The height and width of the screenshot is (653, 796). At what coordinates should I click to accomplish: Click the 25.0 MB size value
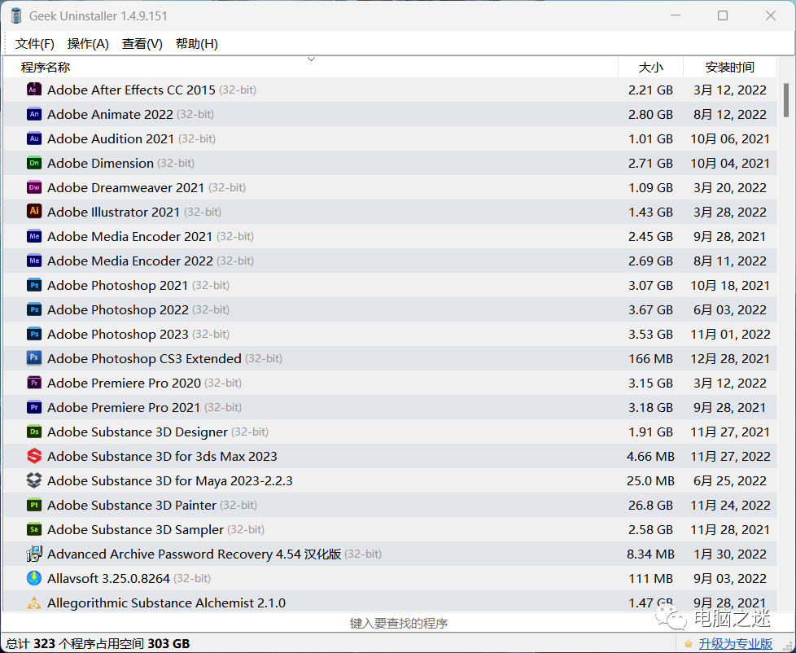tap(650, 480)
